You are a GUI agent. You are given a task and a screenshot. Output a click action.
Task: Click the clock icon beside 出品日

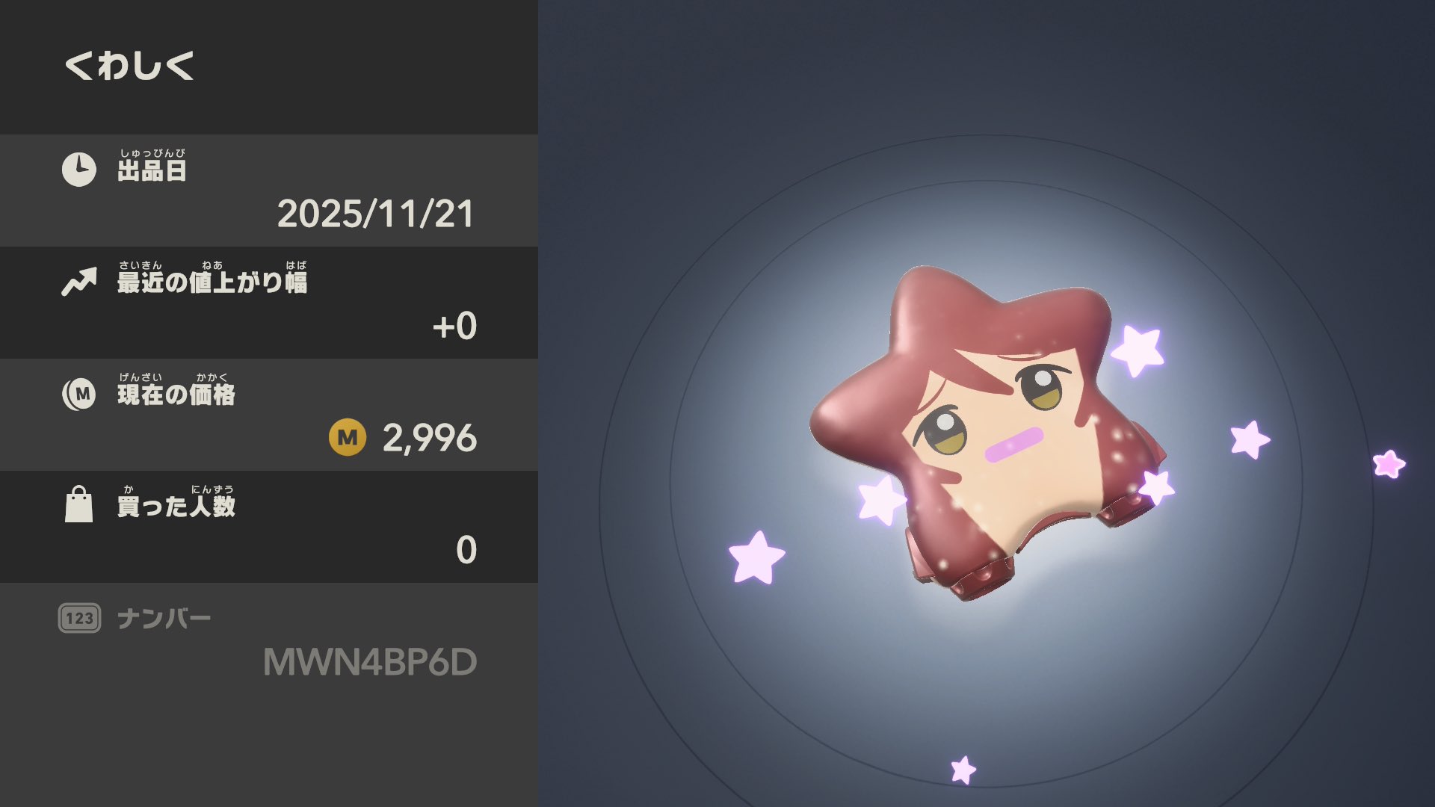click(x=79, y=170)
